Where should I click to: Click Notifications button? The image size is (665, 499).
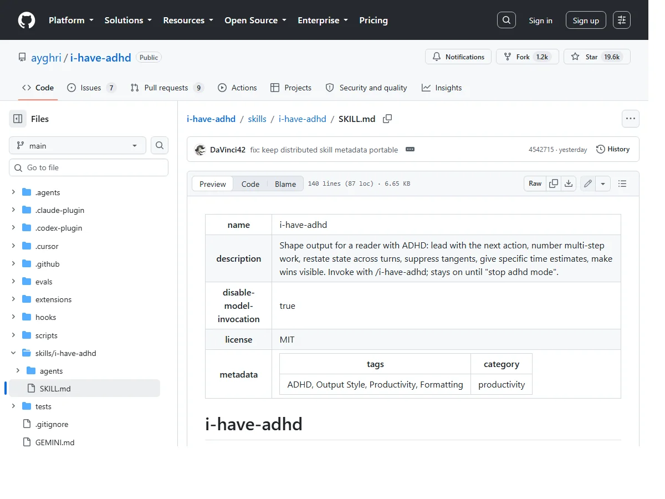pos(458,57)
